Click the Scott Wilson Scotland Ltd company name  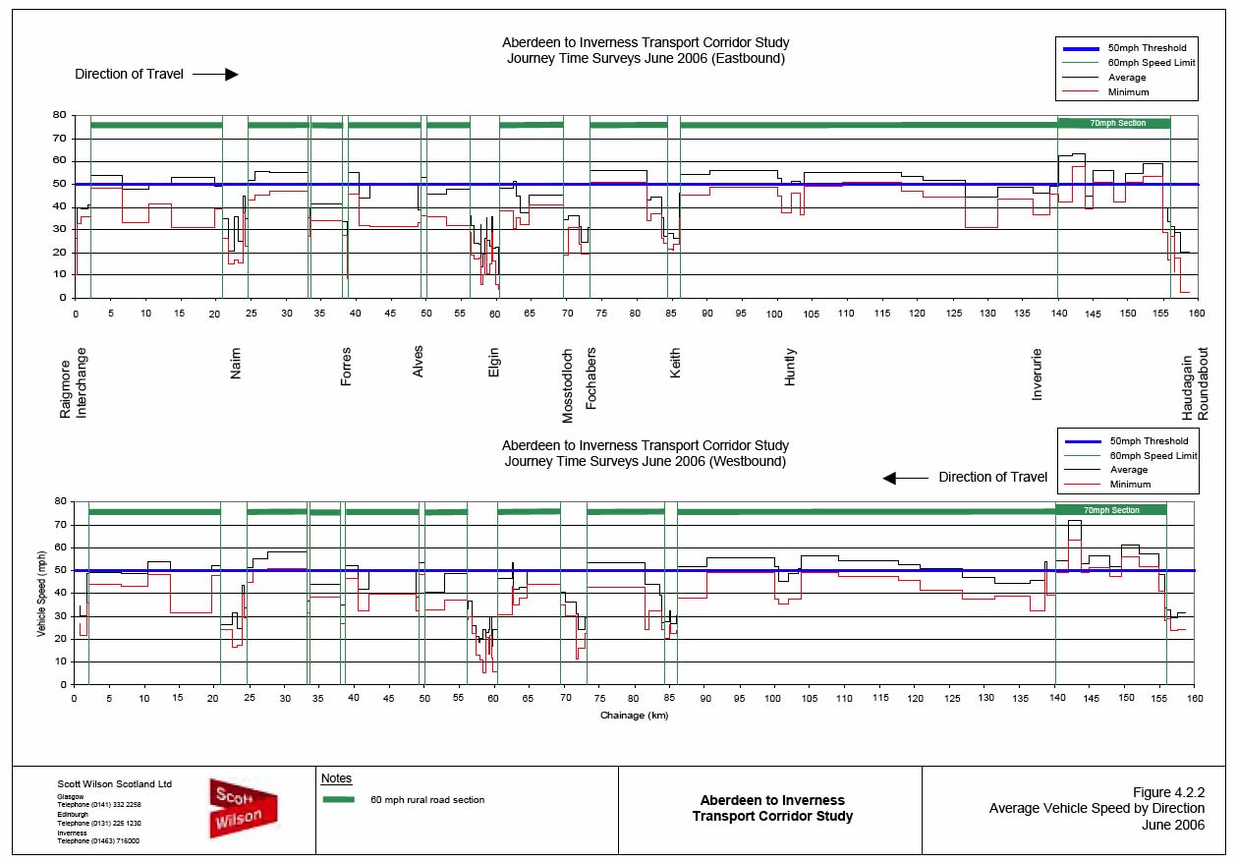coord(114,784)
